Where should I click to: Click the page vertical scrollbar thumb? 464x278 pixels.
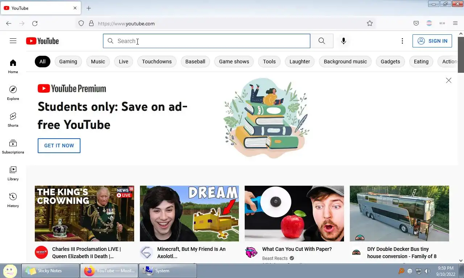point(461,54)
